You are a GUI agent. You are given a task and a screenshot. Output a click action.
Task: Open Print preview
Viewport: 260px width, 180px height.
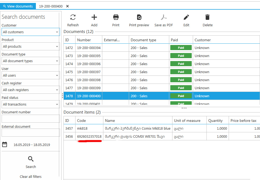139,17
